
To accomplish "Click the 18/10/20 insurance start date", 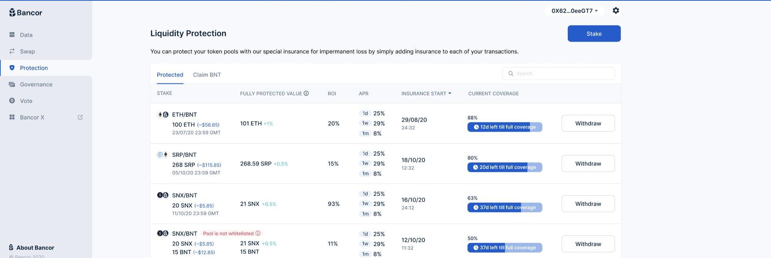I will point(413,160).
